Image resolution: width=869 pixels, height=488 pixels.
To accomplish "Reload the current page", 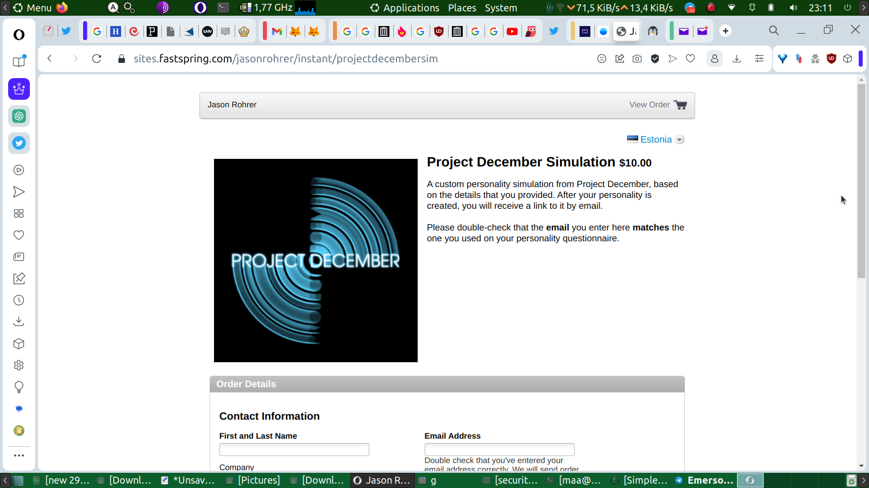I will tap(97, 59).
